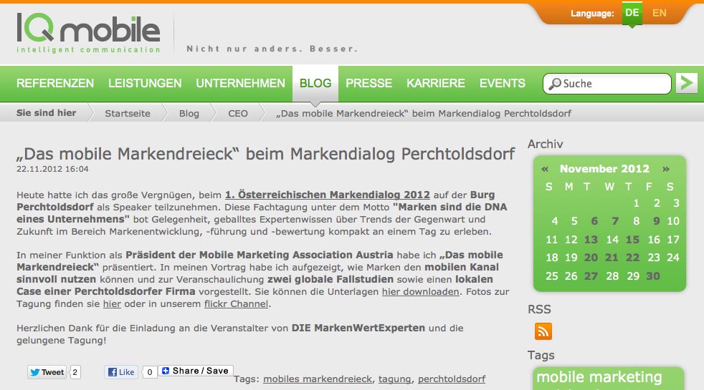
Task: Click the 'mobile marketing' tag in the Tags cloud
Action: (x=599, y=377)
